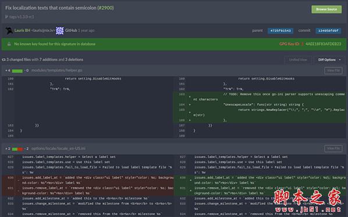
Task: Click line number 164 in right pane
Action: pos(182,105)
